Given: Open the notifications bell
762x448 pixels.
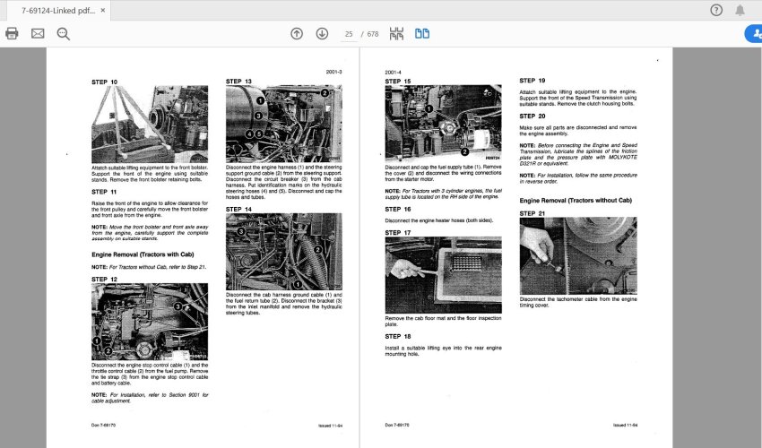Looking at the screenshot, I should coord(740,11).
